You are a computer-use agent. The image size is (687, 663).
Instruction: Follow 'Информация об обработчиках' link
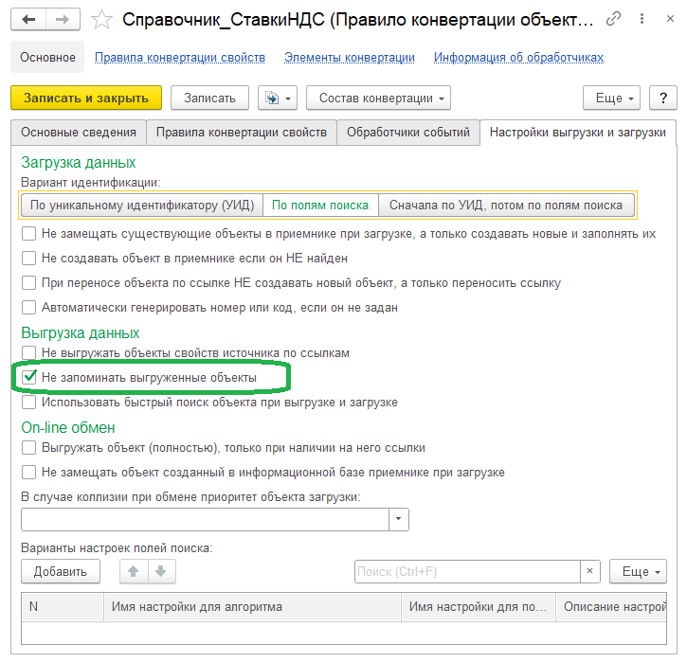coord(518,58)
